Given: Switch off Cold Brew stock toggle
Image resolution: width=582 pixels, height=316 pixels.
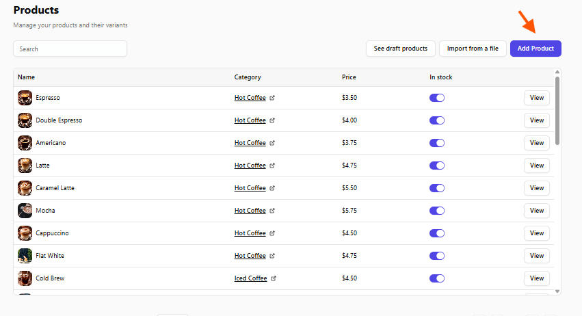Looking at the screenshot, I should [x=437, y=278].
